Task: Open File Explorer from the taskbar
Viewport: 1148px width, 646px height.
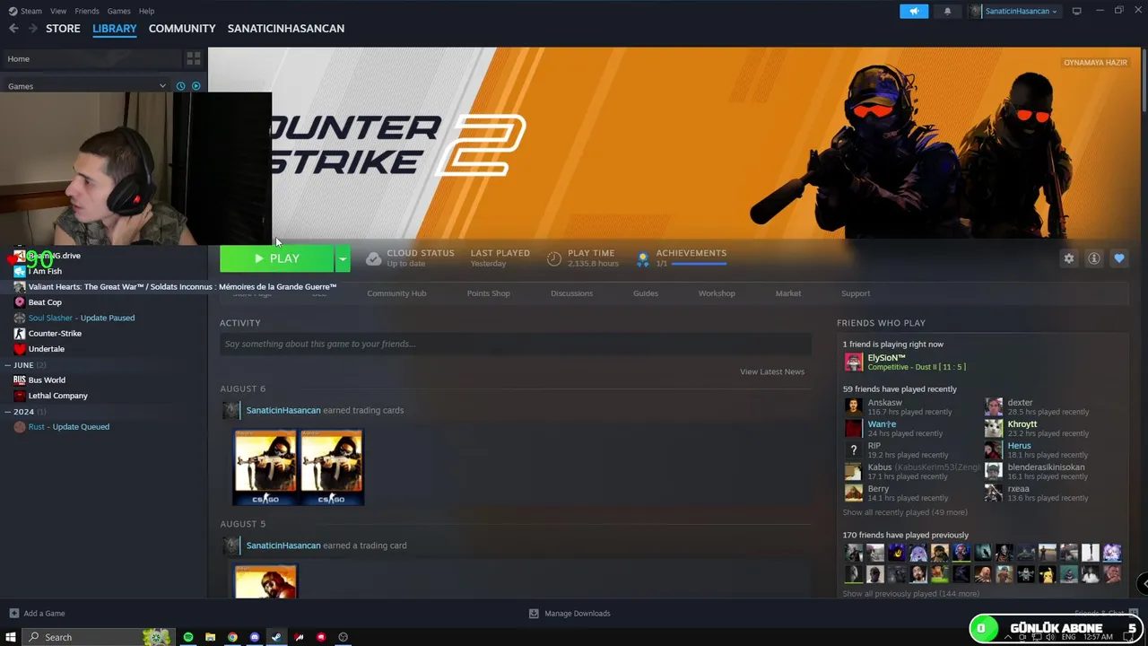Action: coord(210,637)
